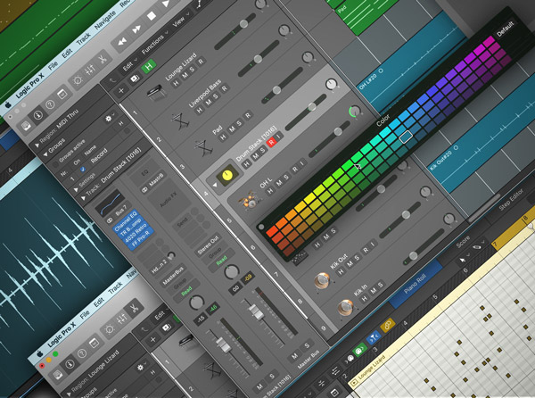Open Logic Pro X menu in lower window
The height and width of the screenshot is (398, 535).
(62, 335)
